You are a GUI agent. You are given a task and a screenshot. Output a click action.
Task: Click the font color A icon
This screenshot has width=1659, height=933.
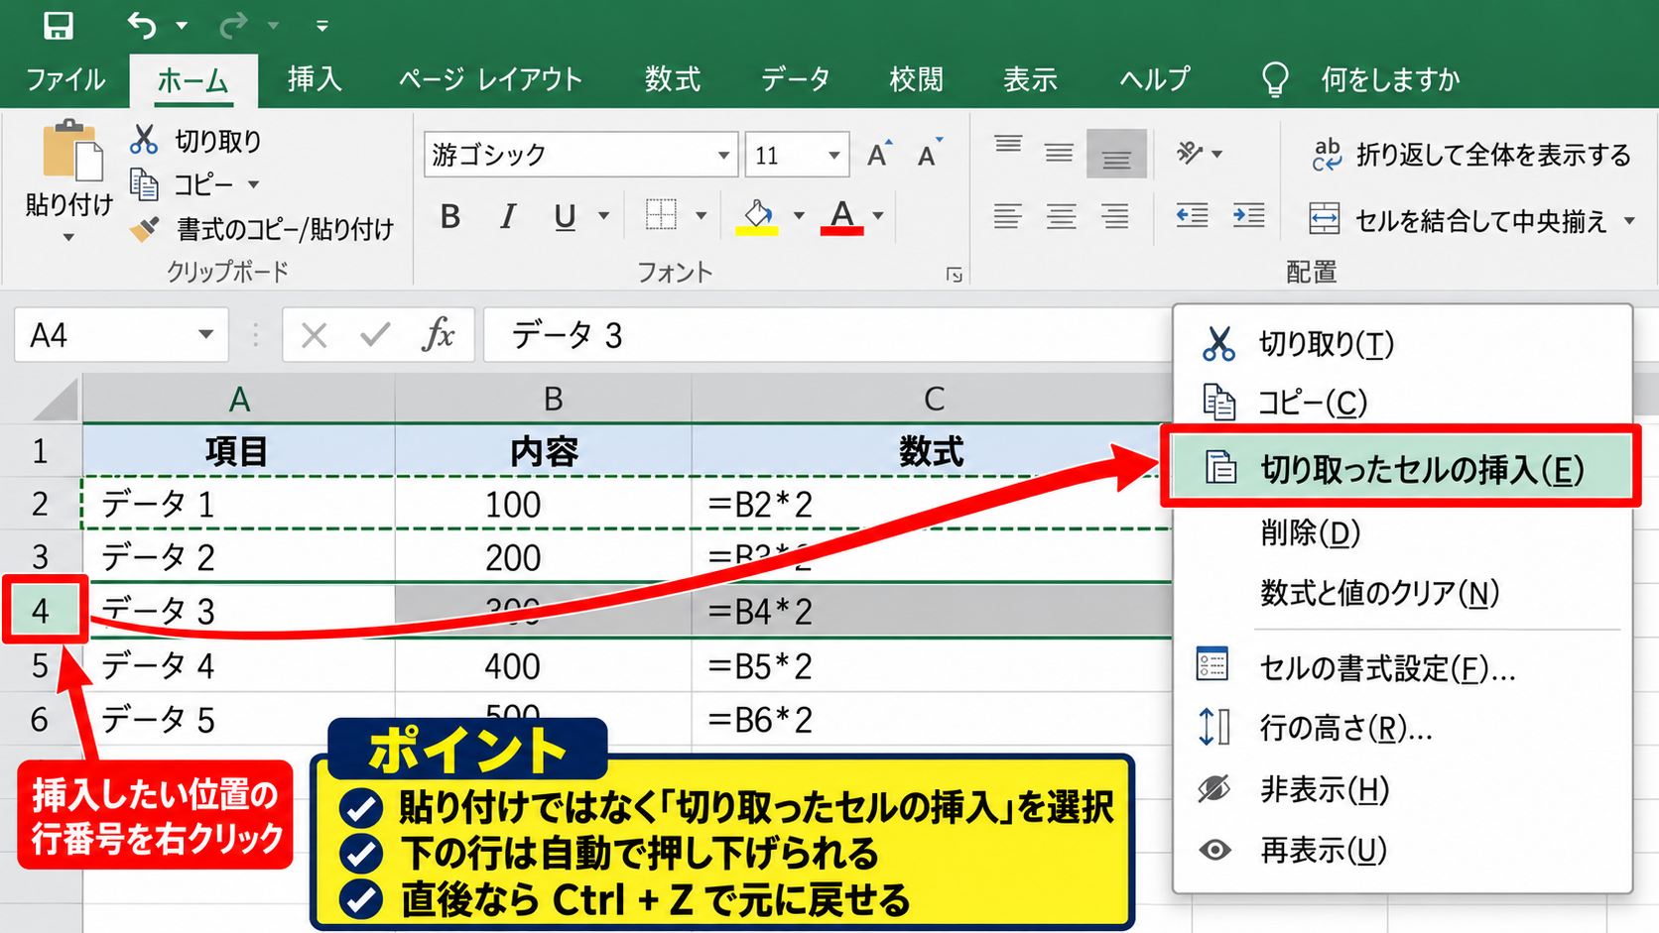[841, 215]
